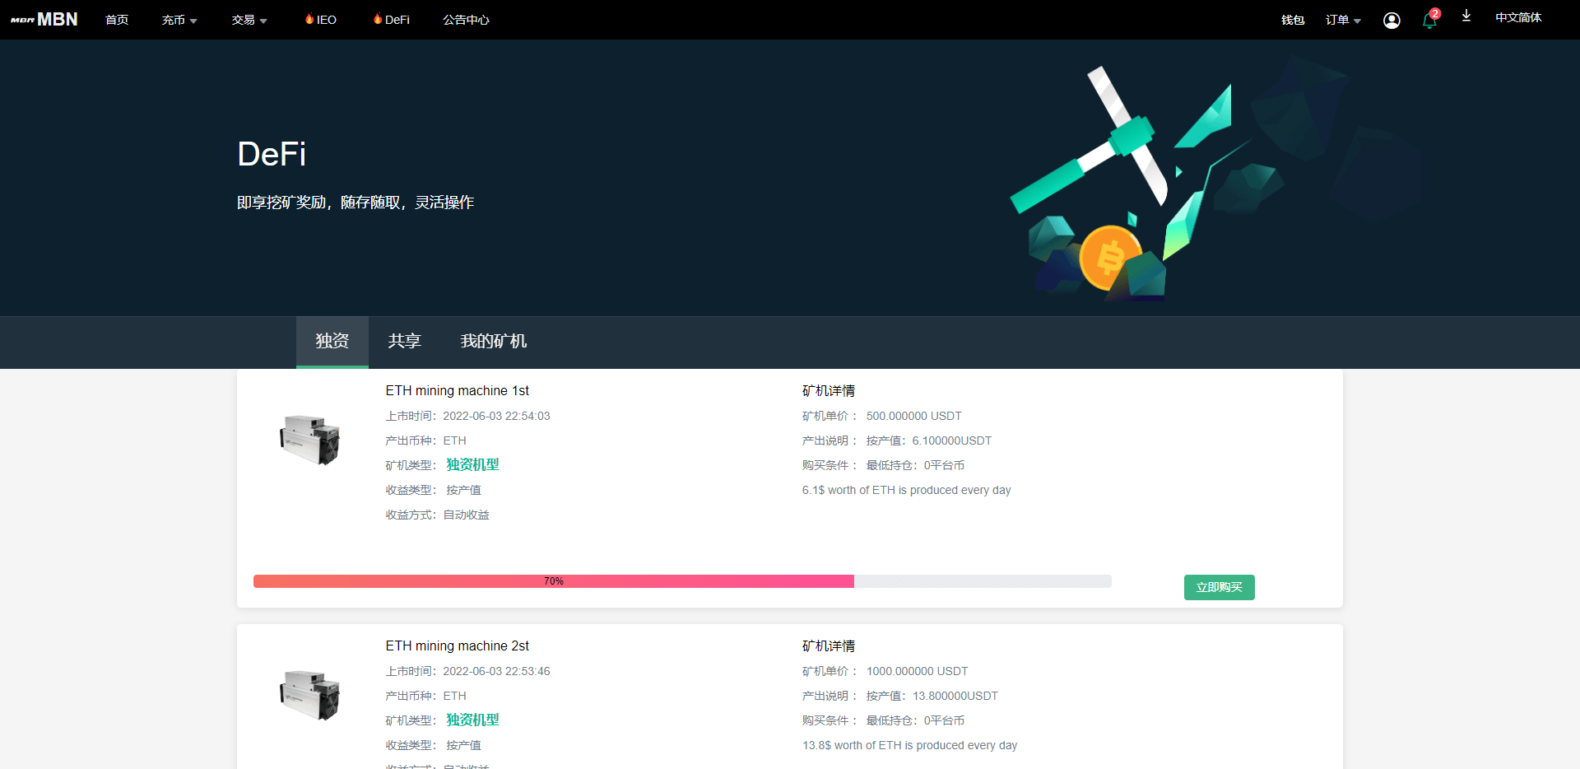Open the 中文简体 language selector
Screen dimensions: 1580x769
(x=1518, y=17)
